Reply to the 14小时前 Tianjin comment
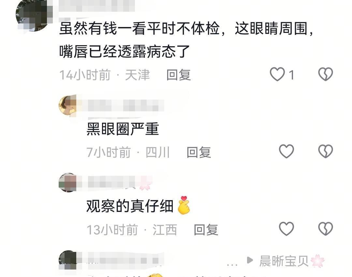The image size is (352, 277). coord(179,75)
